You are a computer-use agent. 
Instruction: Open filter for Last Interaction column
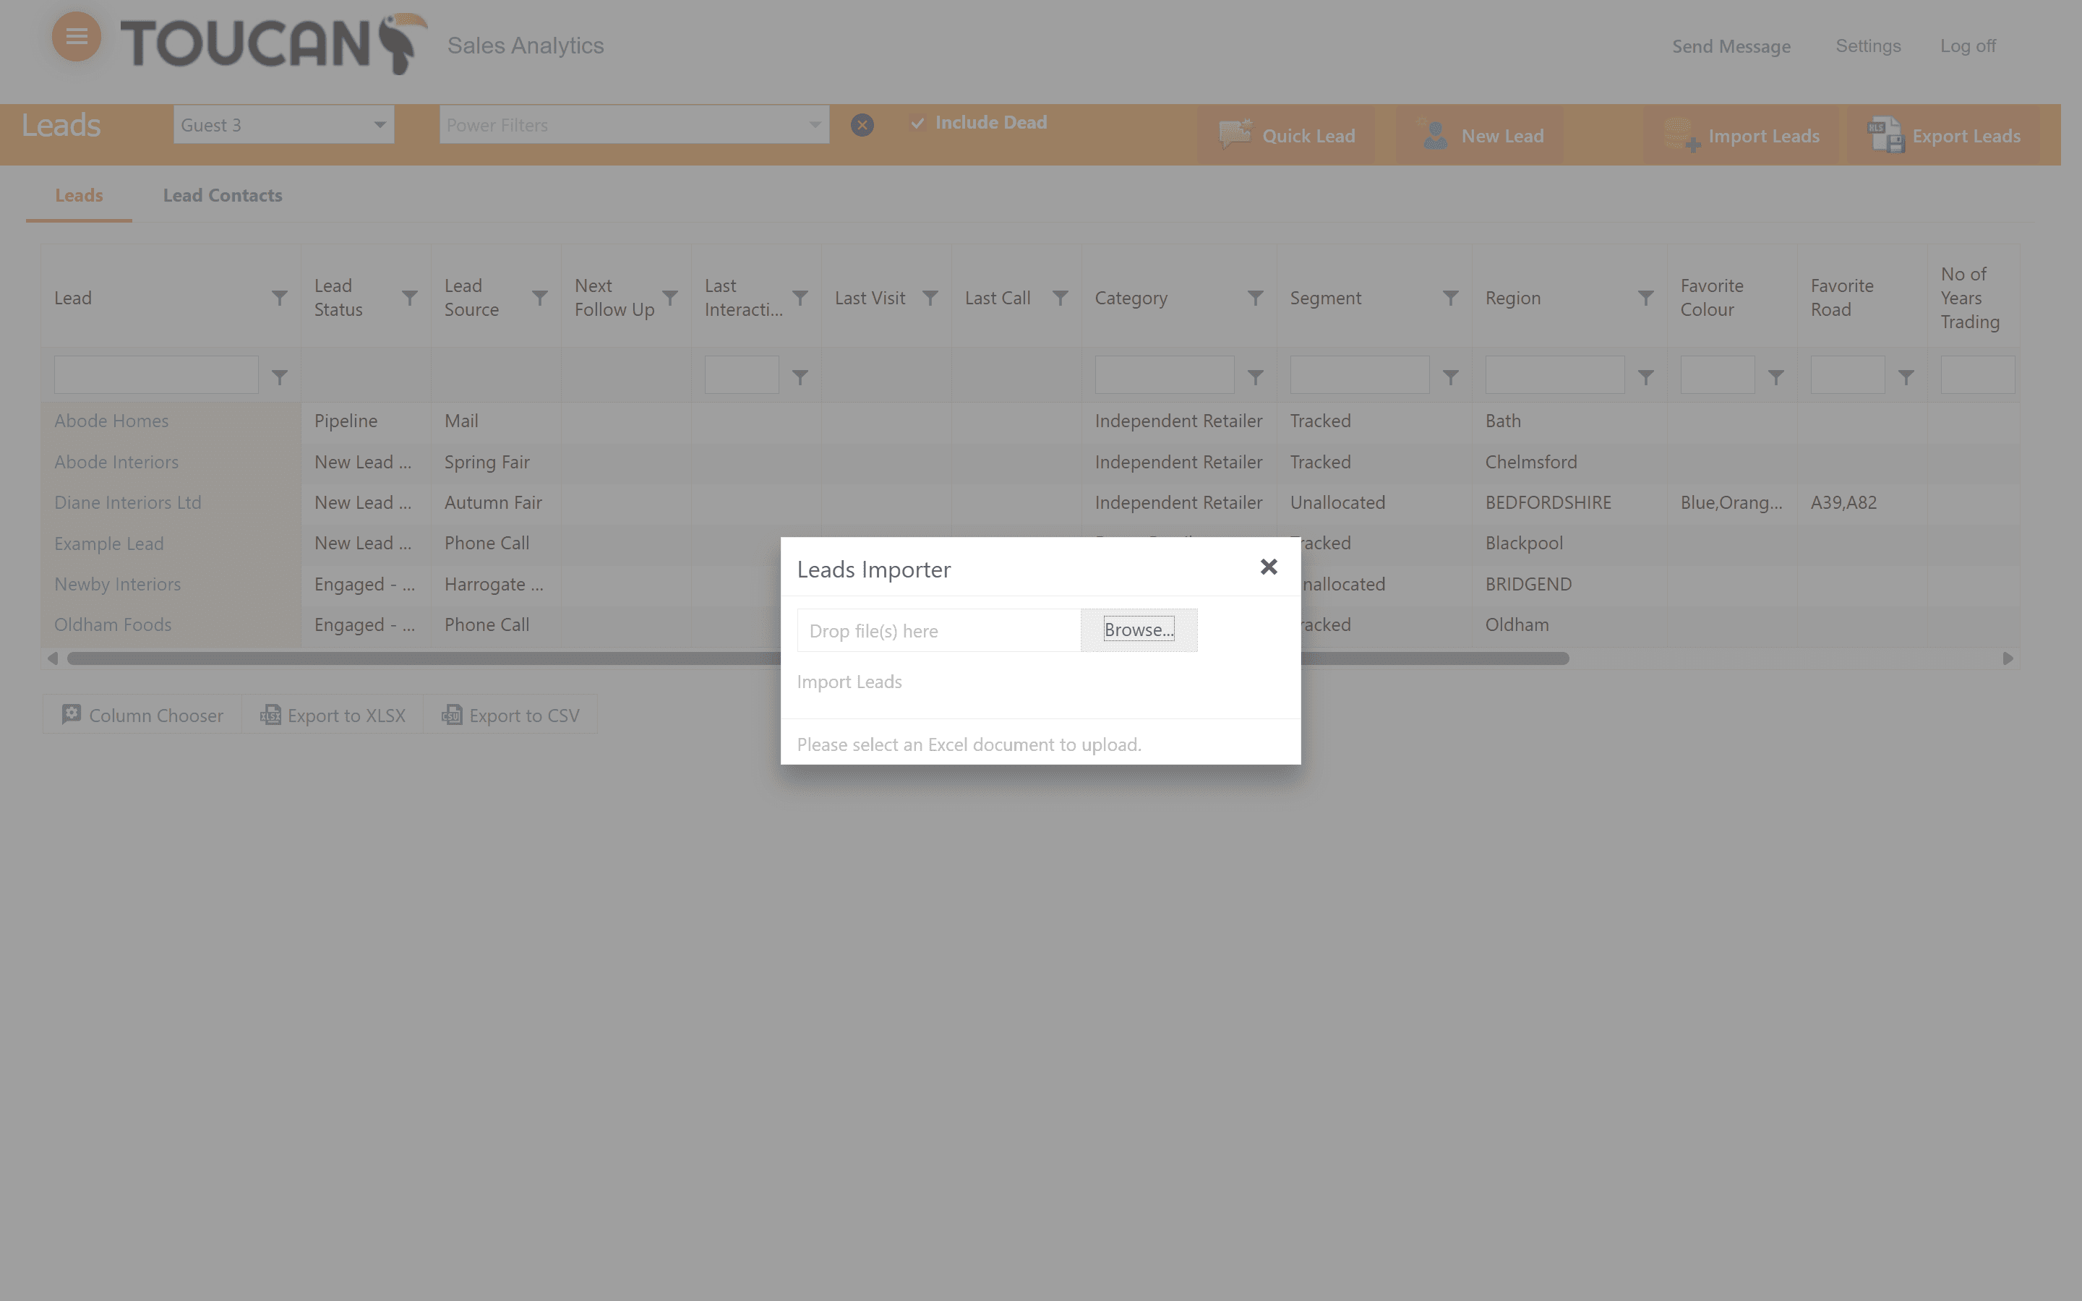click(x=800, y=298)
